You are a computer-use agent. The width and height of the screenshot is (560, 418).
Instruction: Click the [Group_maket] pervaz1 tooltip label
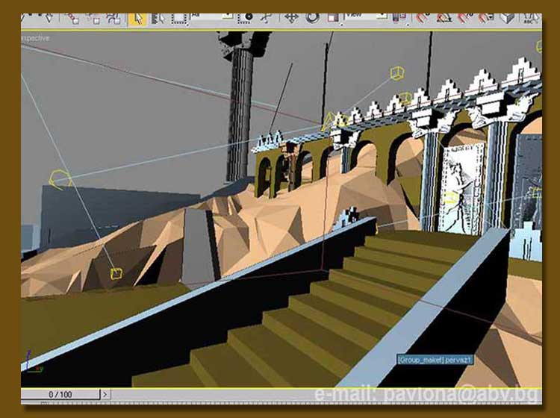[x=435, y=360]
